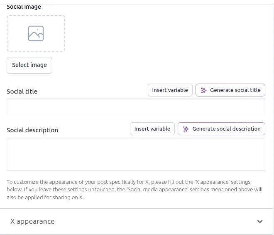The width and height of the screenshot is (274, 235).
Task: Click Insert variable for Social description
Action: tap(152, 129)
